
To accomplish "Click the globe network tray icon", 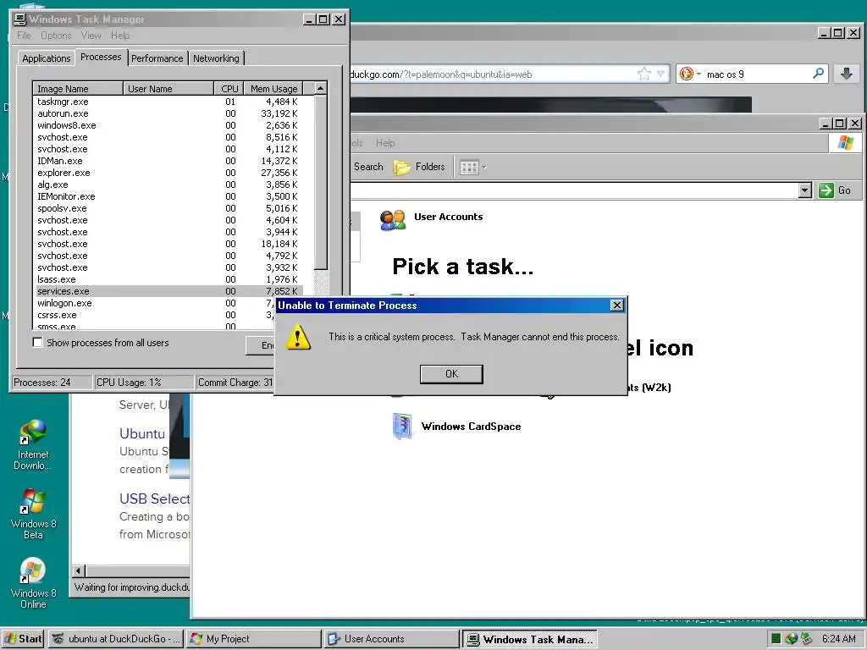I will click(x=791, y=639).
